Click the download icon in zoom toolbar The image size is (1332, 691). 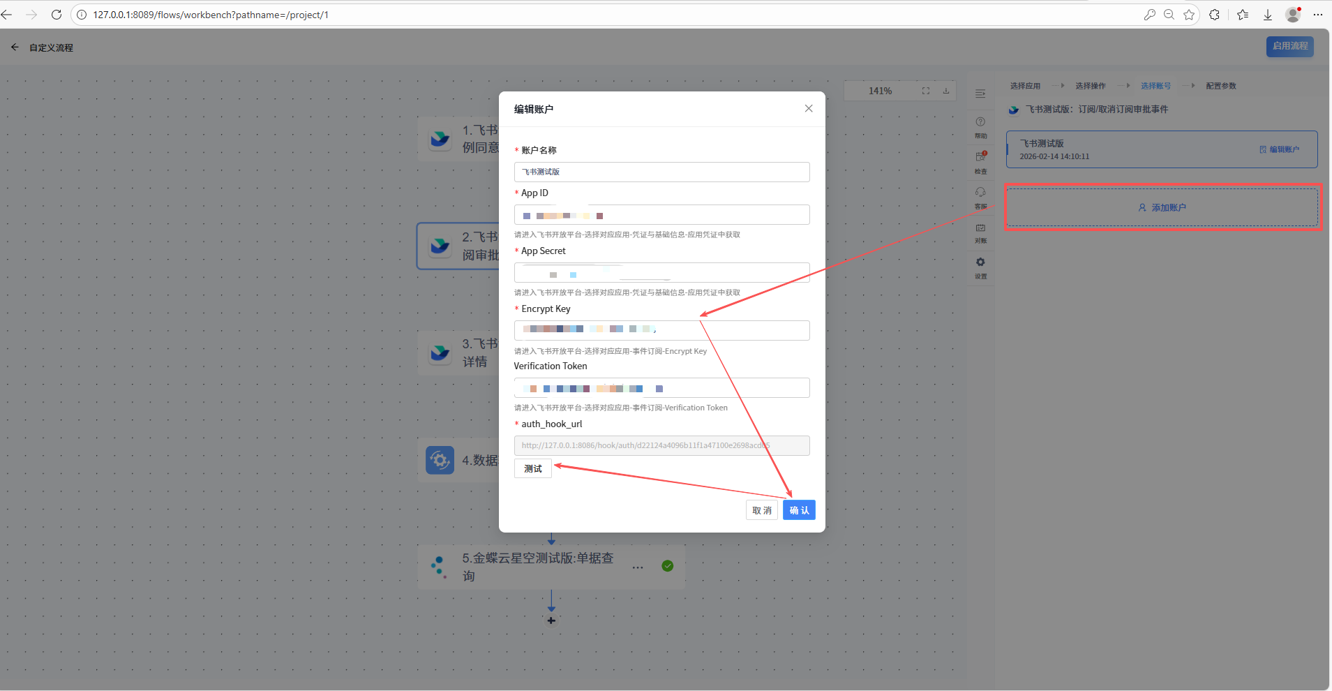pyautogui.click(x=946, y=91)
